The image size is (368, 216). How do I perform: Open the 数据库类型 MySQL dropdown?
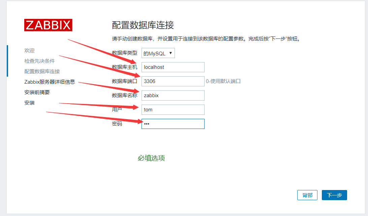pyautogui.click(x=158, y=53)
